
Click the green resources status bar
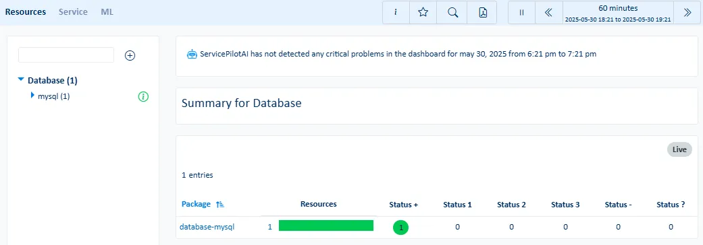(x=326, y=225)
